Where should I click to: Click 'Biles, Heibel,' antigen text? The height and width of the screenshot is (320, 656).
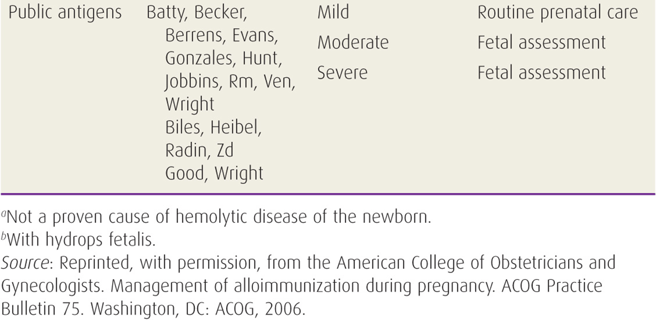click(214, 127)
